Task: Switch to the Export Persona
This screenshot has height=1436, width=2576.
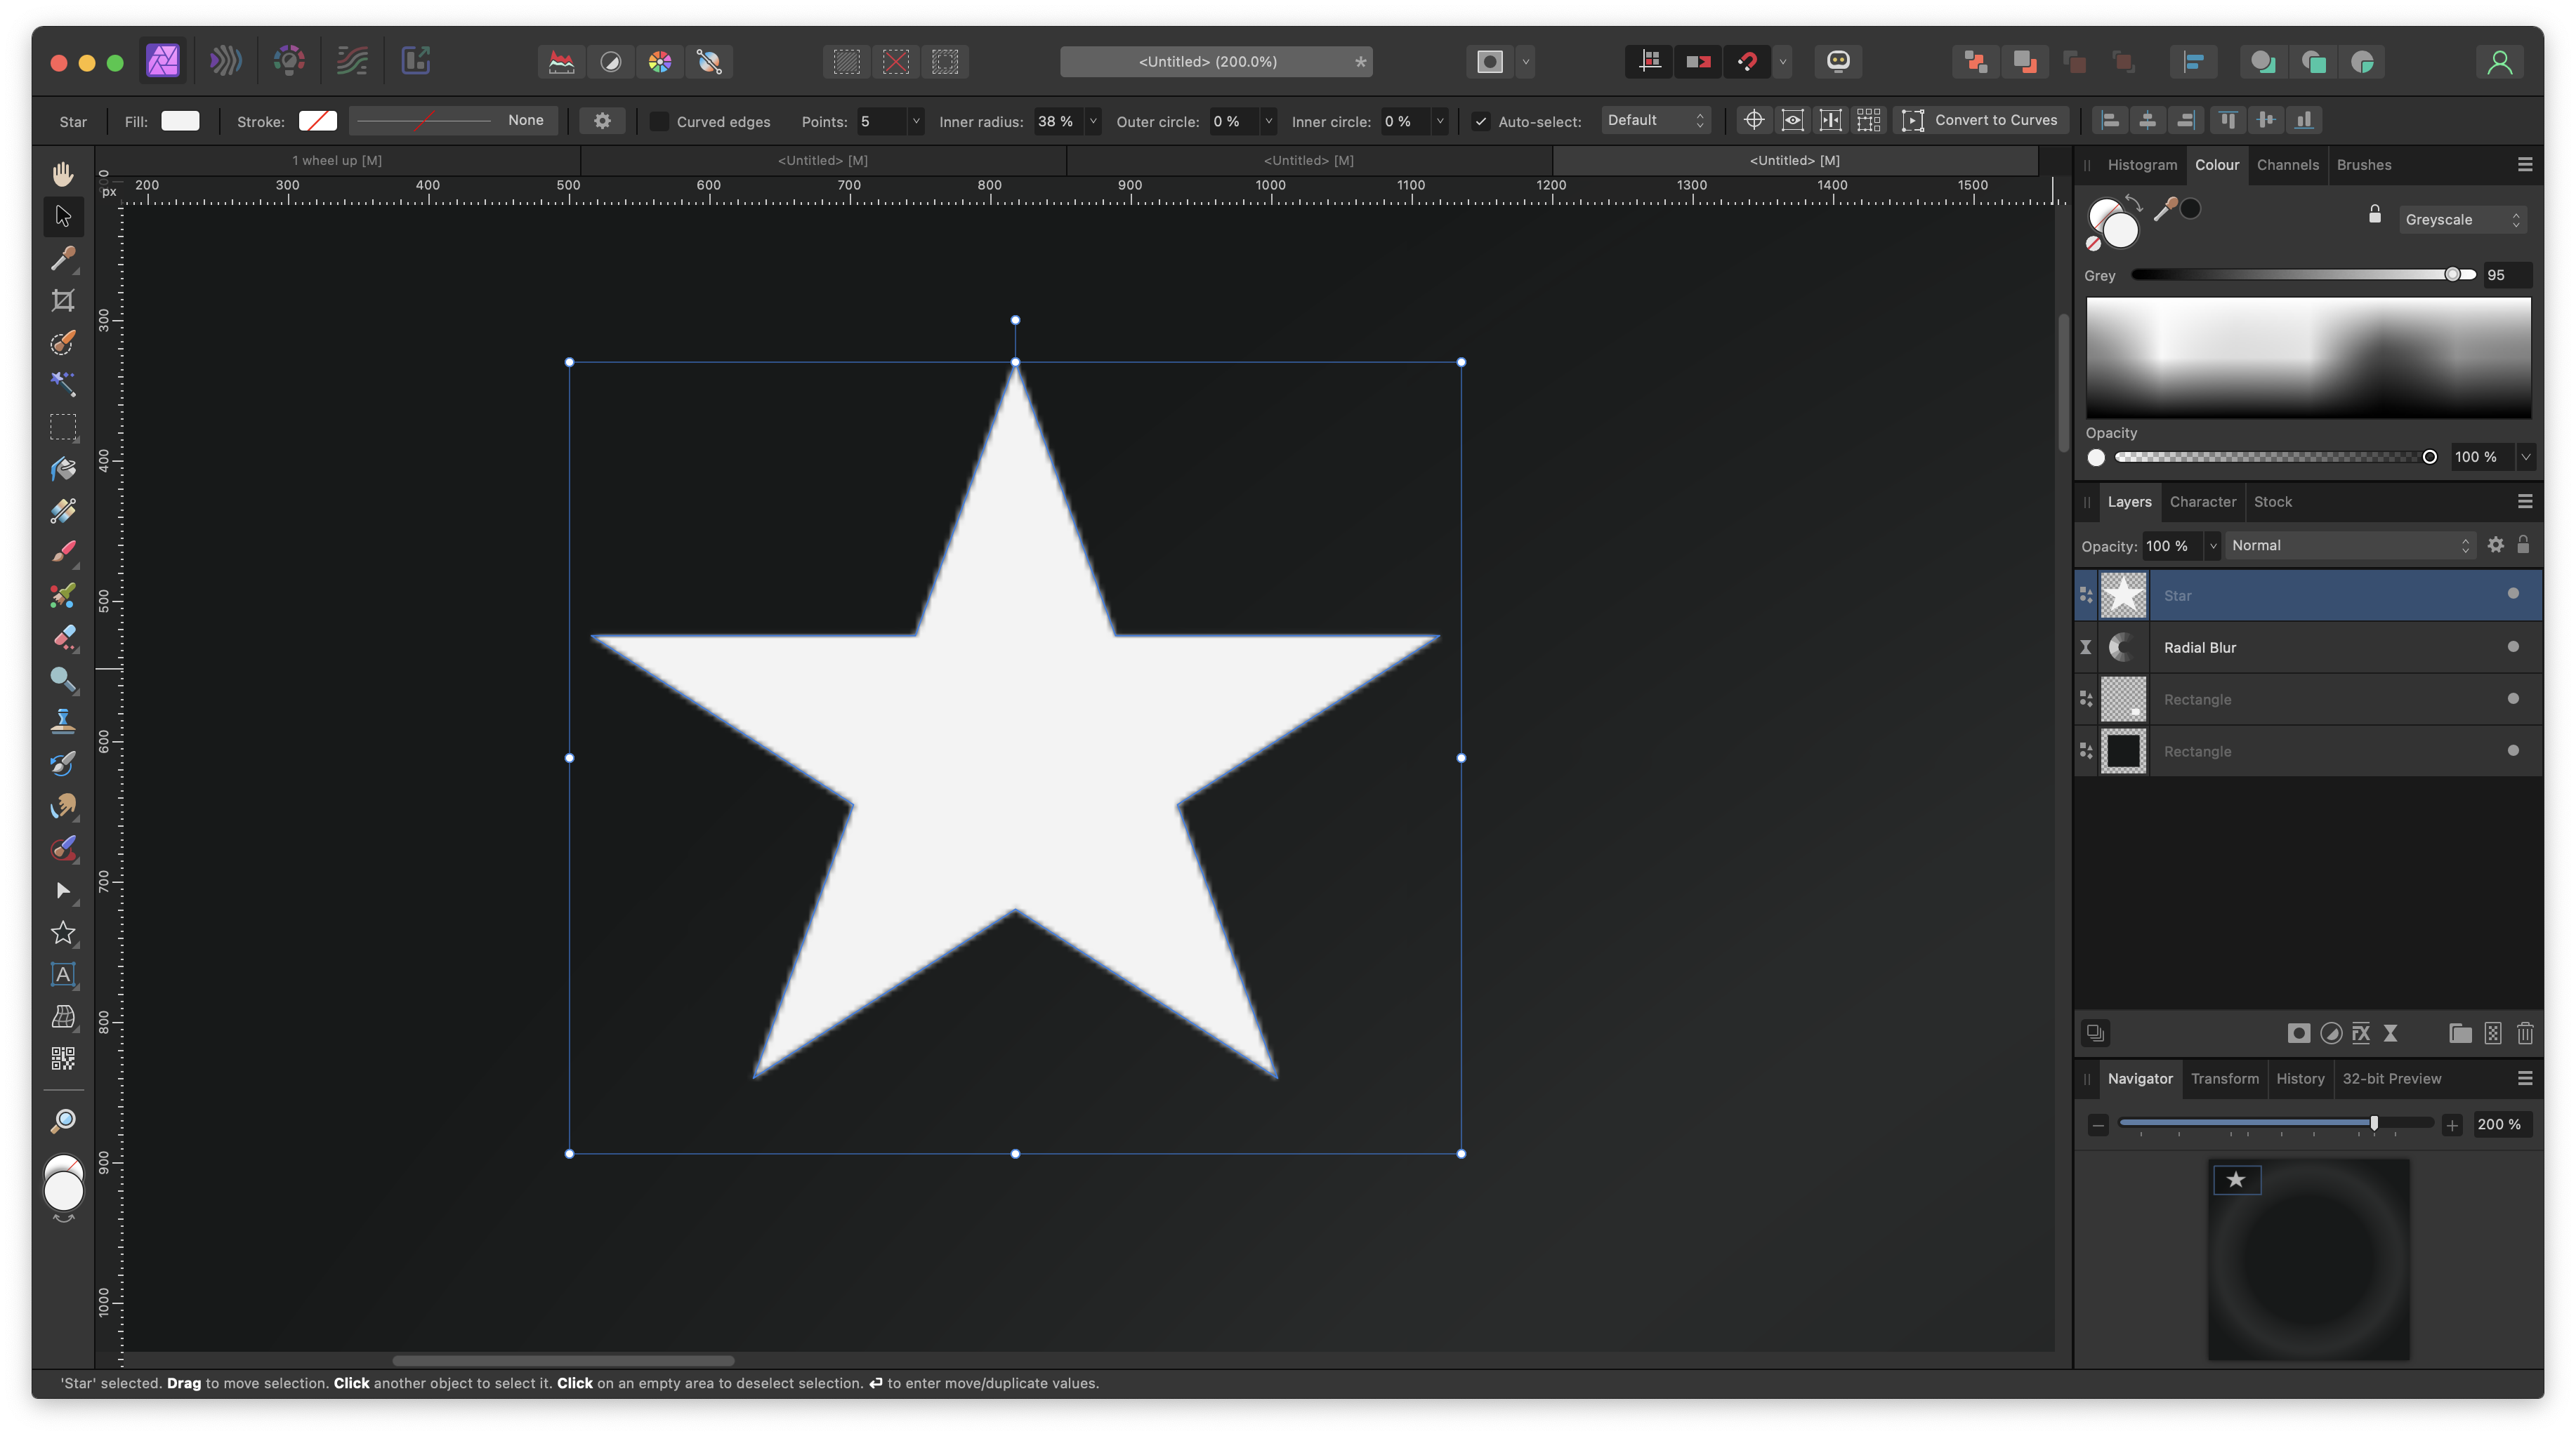Action: coord(416,61)
